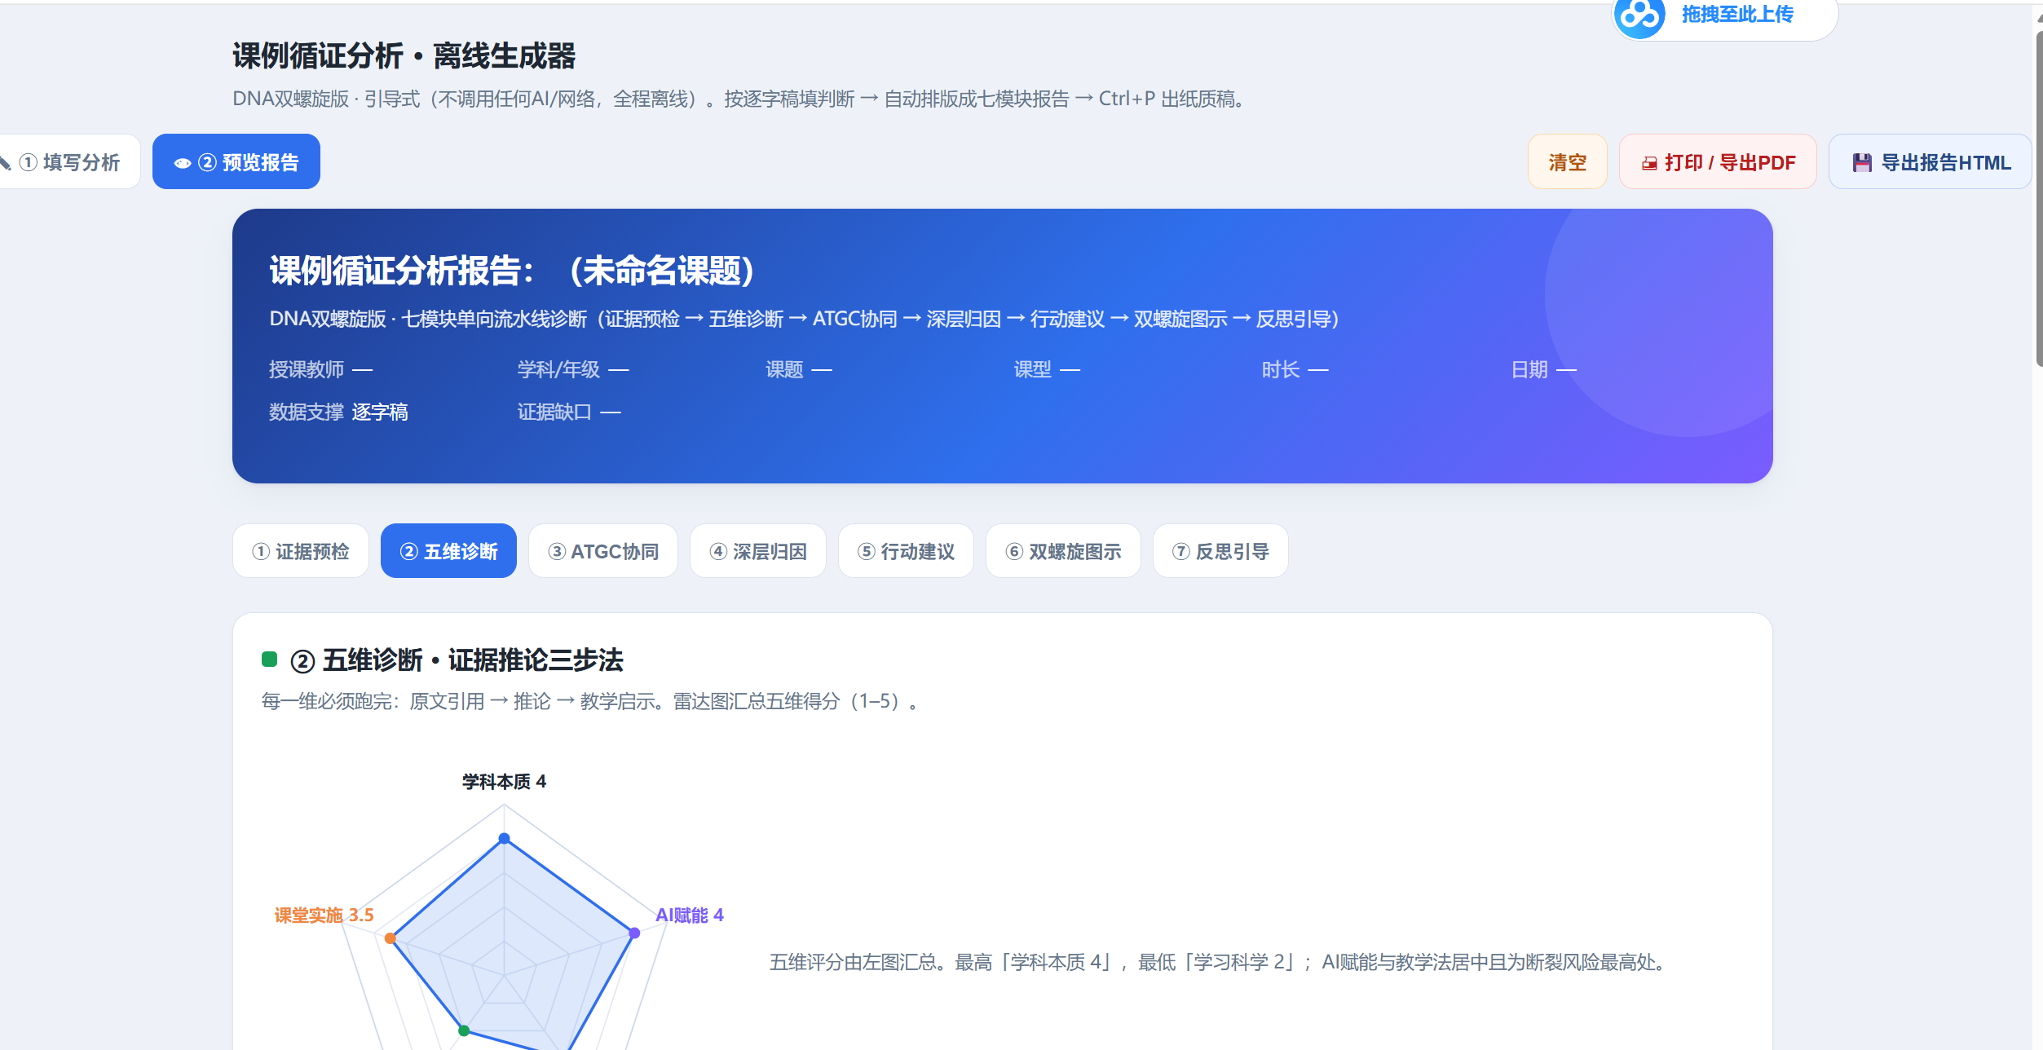
Task: Click the printer icon on PDF button
Action: [x=1649, y=163]
